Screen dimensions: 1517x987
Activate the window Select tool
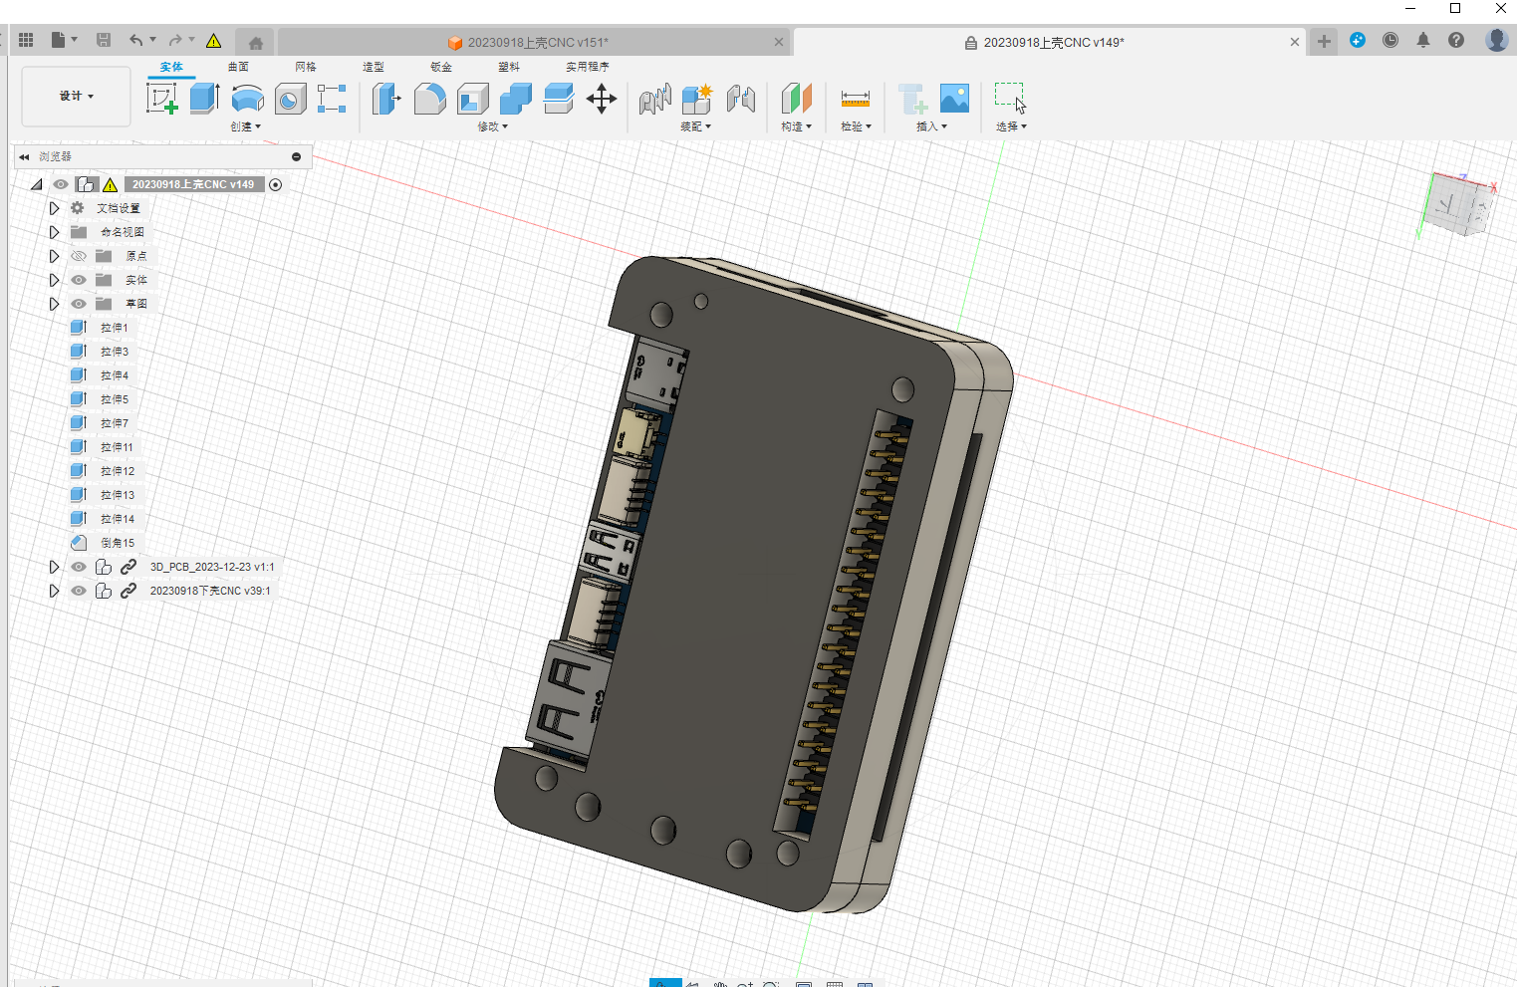coord(1010,98)
